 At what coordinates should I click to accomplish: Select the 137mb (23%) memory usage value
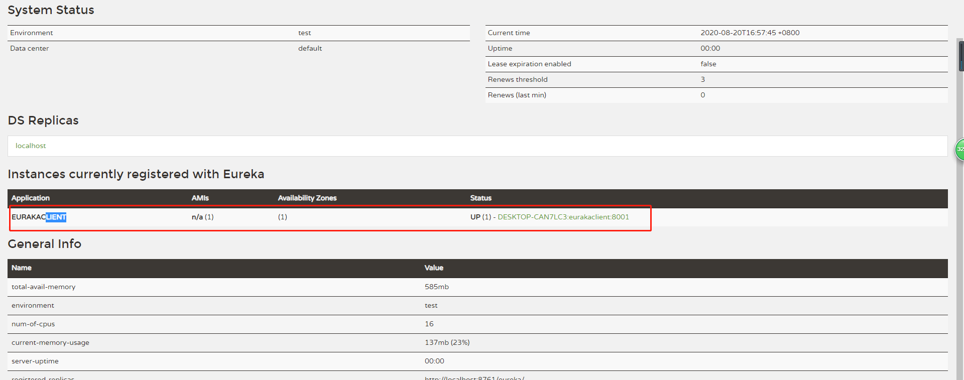tap(447, 342)
